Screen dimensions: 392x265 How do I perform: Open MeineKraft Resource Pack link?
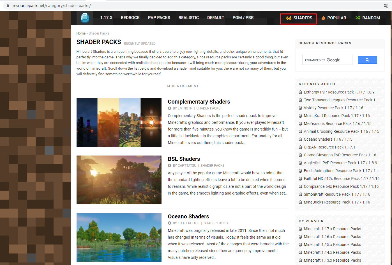(x=336, y=116)
